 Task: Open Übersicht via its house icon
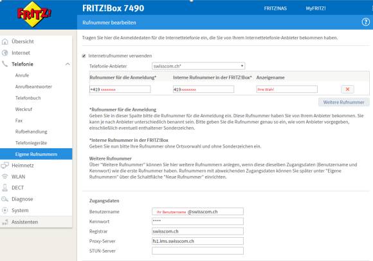[5, 41]
